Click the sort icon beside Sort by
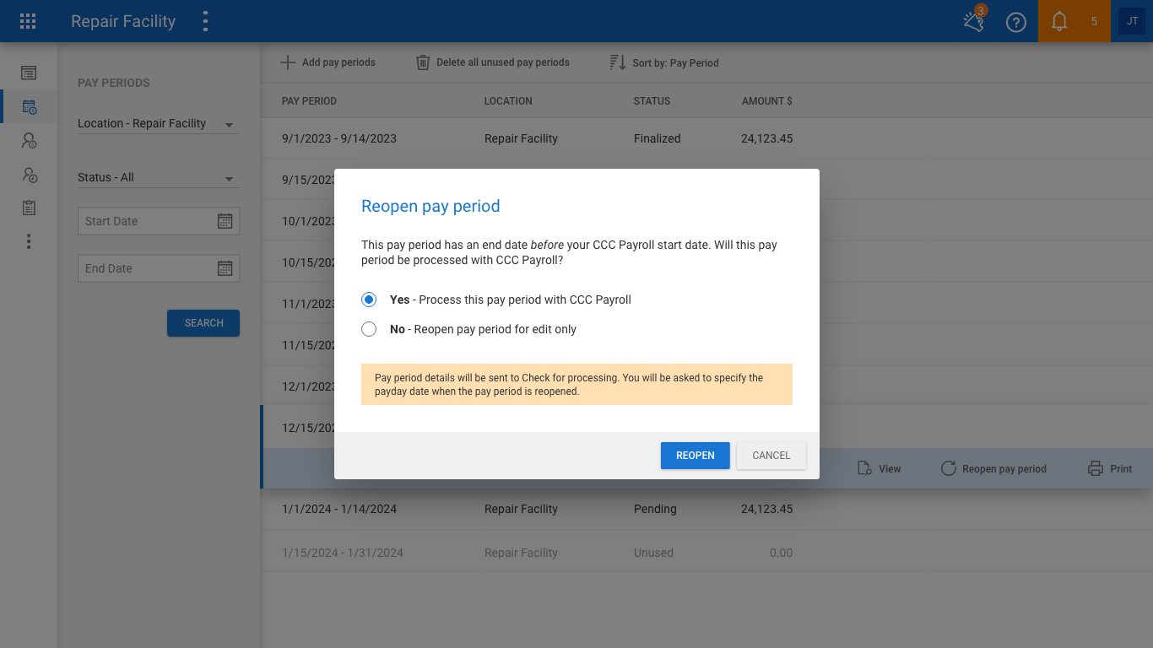This screenshot has width=1153, height=648. click(x=618, y=62)
